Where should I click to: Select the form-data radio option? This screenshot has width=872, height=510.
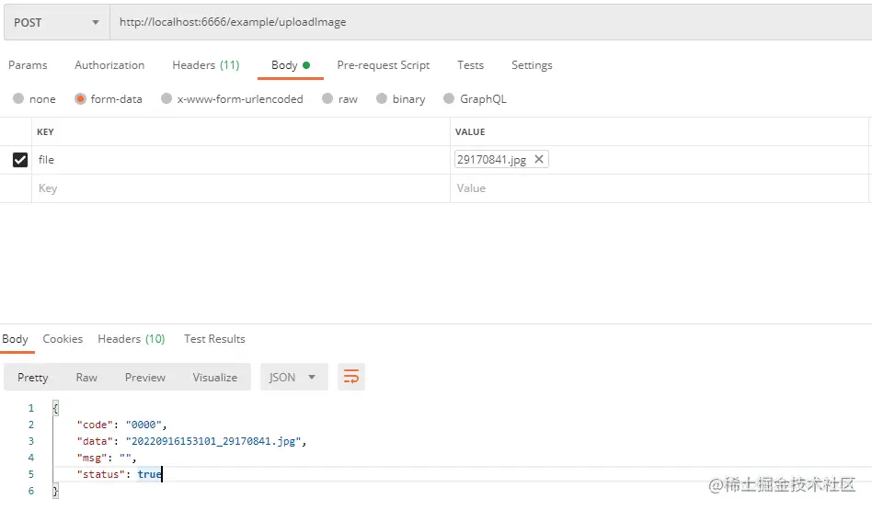pyautogui.click(x=81, y=98)
